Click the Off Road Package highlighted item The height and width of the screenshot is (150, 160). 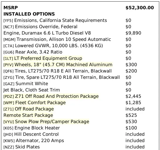pyautogui.click(x=34, y=109)
